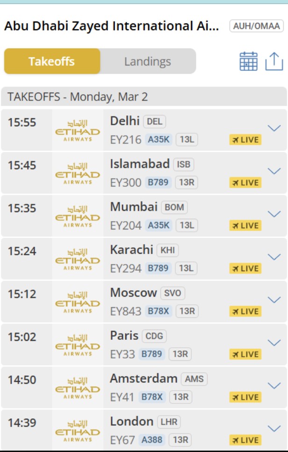Expand the Delhi EY216 flight details
This screenshot has height=452, width=288.
click(x=274, y=128)
